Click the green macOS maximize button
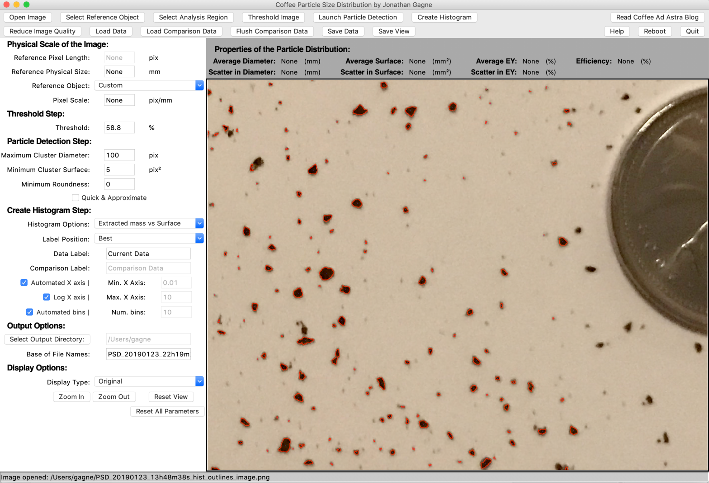Screen dimensions: 709x483 (x=27, y=5)
